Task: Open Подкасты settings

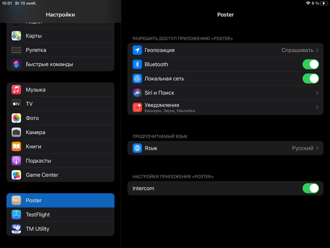Action: (x=60, y=161)
